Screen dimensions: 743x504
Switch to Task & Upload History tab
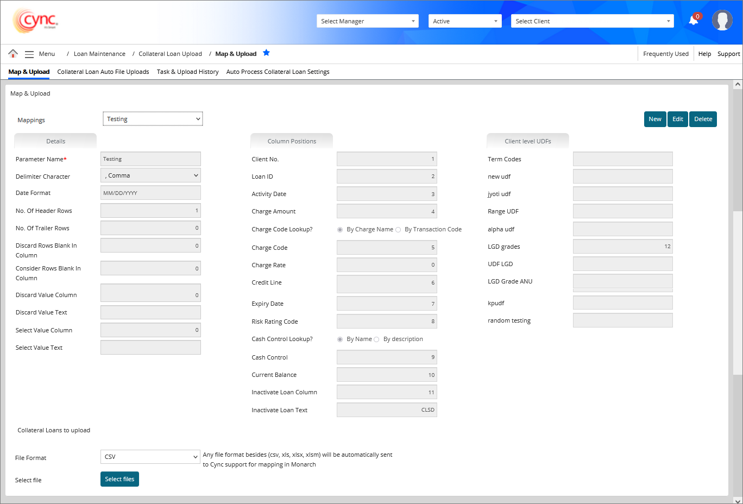(187, 72)
